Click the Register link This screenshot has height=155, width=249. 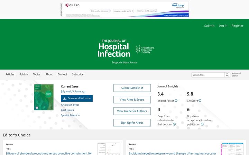(237, 25)
